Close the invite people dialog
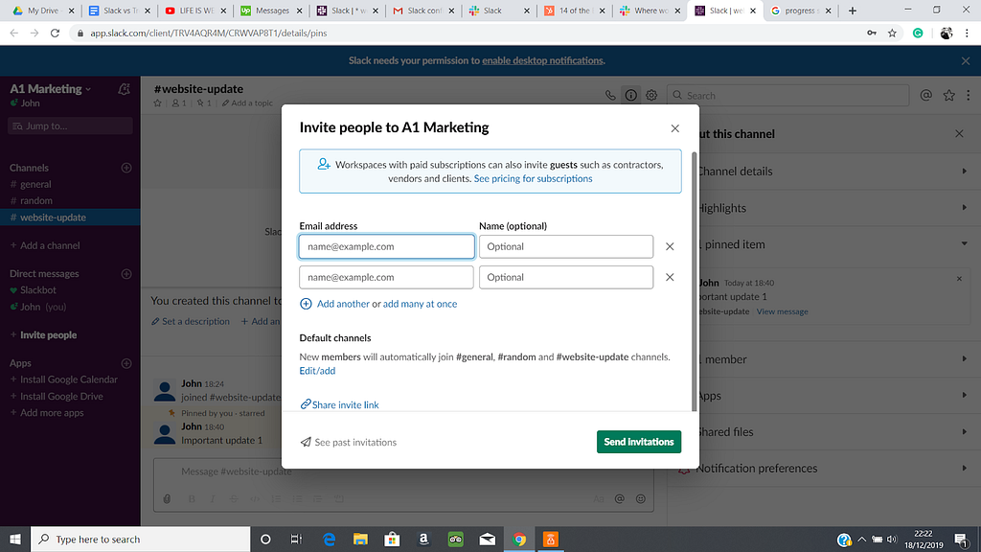981x552 pixels. pos(674,128)
